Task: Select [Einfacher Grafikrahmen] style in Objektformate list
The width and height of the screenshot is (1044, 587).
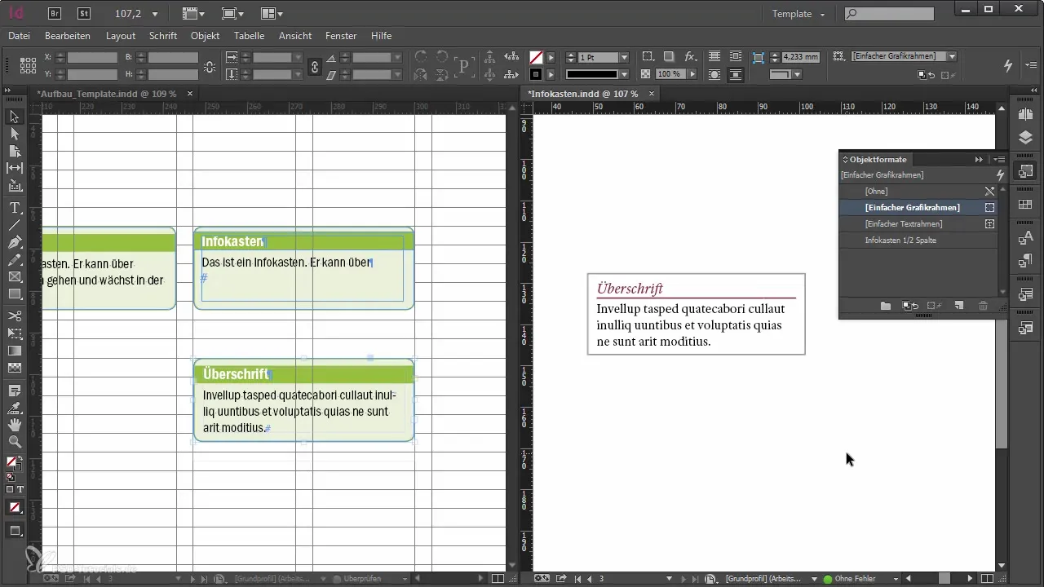Action: (918, 208)
